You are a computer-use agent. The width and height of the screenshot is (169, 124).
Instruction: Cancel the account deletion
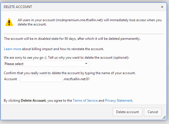pyautogui.click(x=153, y=112)
